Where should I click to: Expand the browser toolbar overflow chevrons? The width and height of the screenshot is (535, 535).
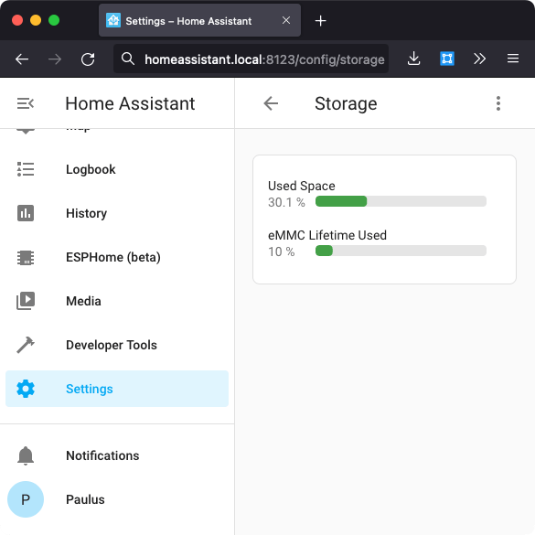click(479, 59)
